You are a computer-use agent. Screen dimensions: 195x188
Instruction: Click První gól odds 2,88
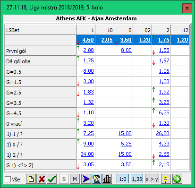[89, 50]
